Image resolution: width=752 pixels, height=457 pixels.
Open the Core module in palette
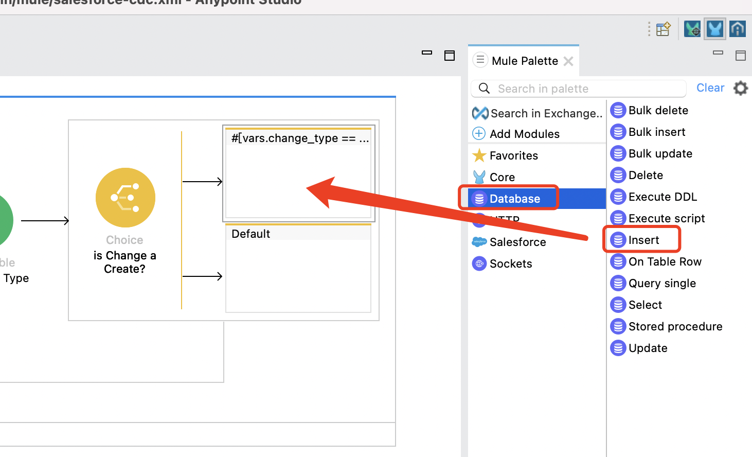494,177
